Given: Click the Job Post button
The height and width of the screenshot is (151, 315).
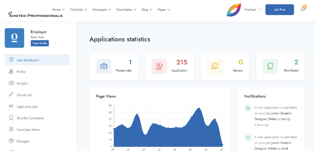Looking at the screenshot, I should [x=280, y=10].
